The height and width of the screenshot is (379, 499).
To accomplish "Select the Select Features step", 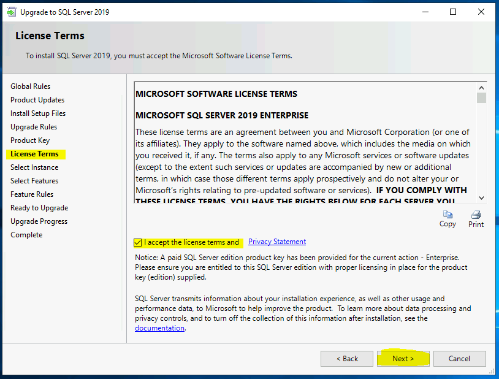I will pyautogui.click(x=34, y=181).
